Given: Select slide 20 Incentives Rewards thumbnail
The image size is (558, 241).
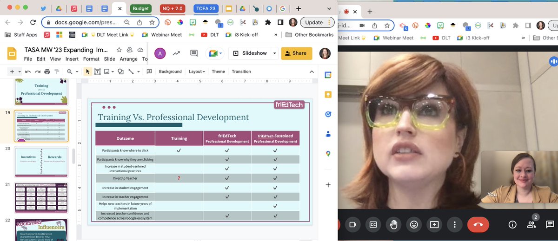Looking at the screenshot, I should pos(41,162).
